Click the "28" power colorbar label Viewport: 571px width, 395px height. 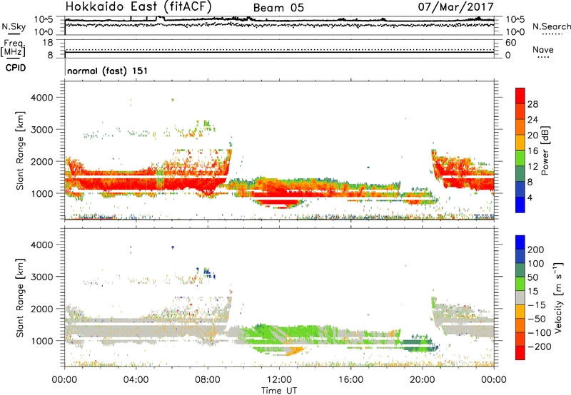click(x=532, y=104)
